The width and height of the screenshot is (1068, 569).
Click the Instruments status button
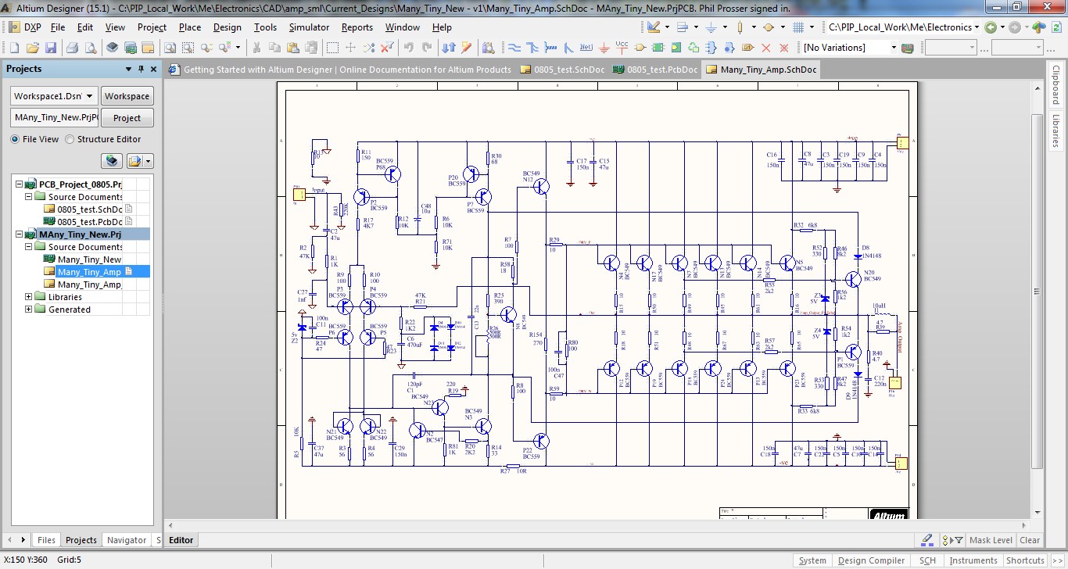coord(973,560)
